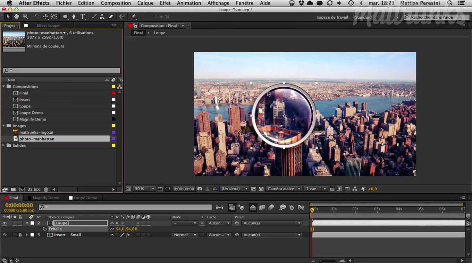Collapse the Compositions folder
Image resolution: width=472 pixels, height=263 pixels.
(x=4, y=87)
